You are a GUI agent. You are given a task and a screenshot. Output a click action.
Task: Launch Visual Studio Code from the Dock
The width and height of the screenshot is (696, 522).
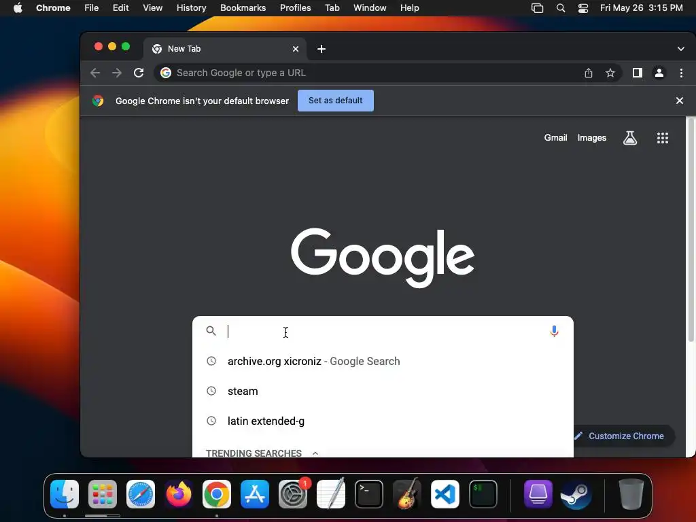(445, 494)
